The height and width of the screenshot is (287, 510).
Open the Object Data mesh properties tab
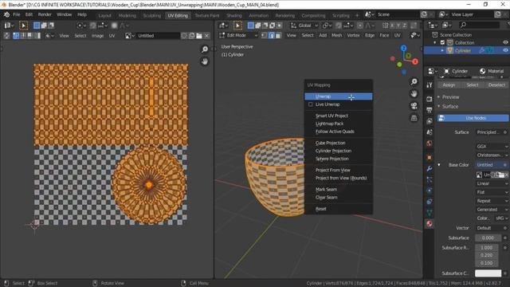tap(430, 213)
